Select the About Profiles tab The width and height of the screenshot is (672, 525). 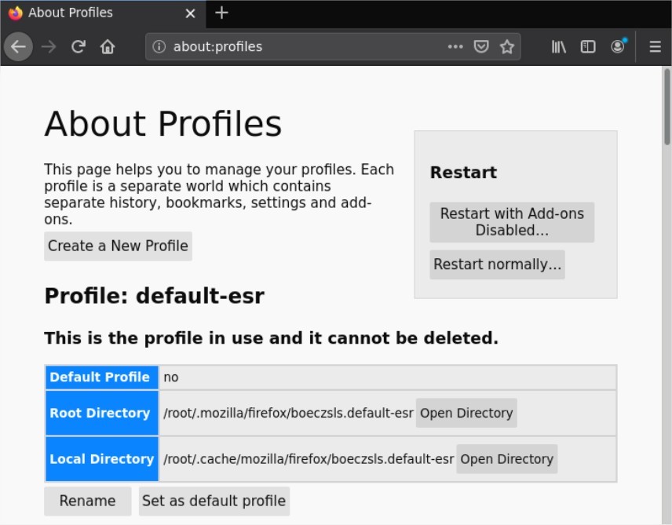tap(103, 13)
